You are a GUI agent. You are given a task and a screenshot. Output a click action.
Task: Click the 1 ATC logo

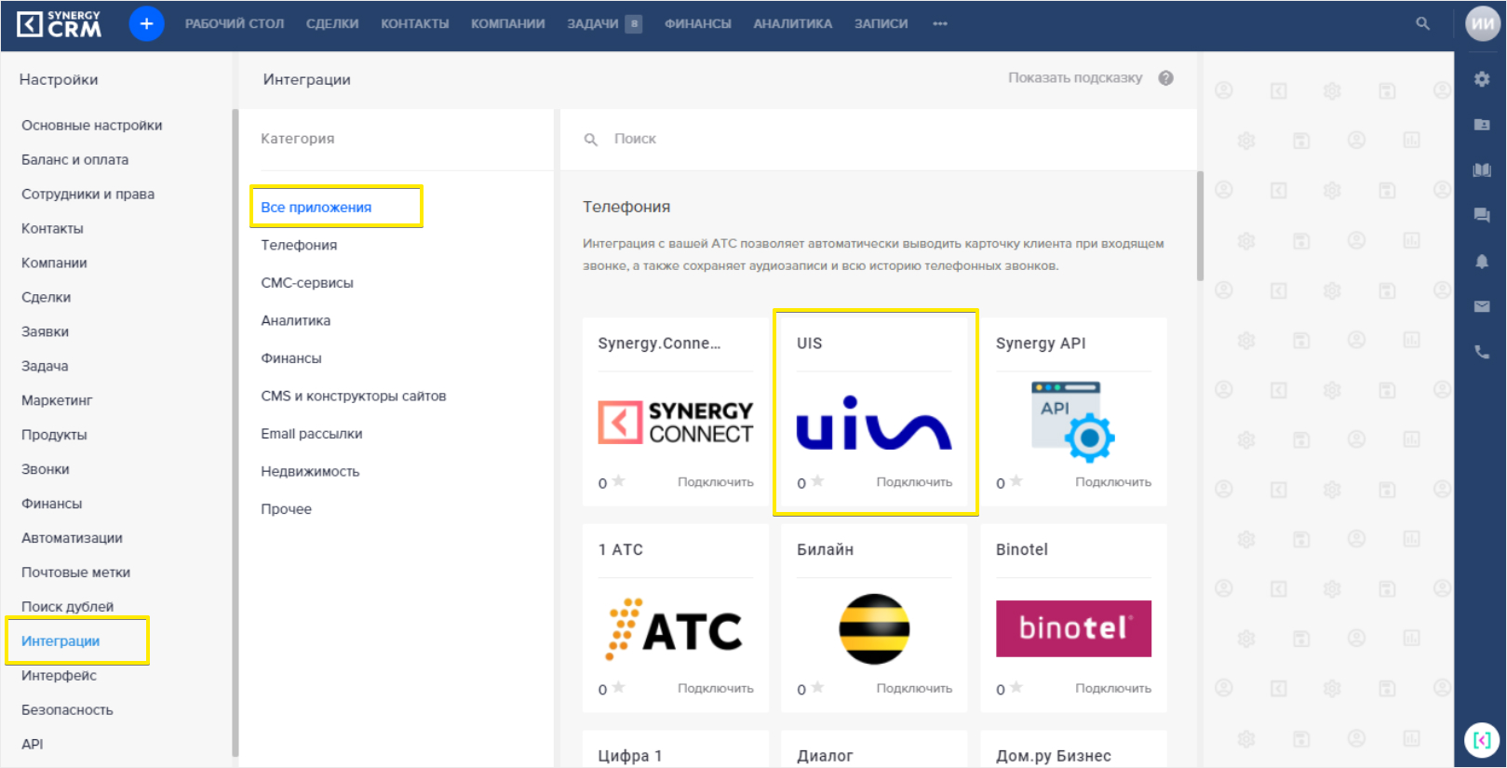tap(674, 629)
